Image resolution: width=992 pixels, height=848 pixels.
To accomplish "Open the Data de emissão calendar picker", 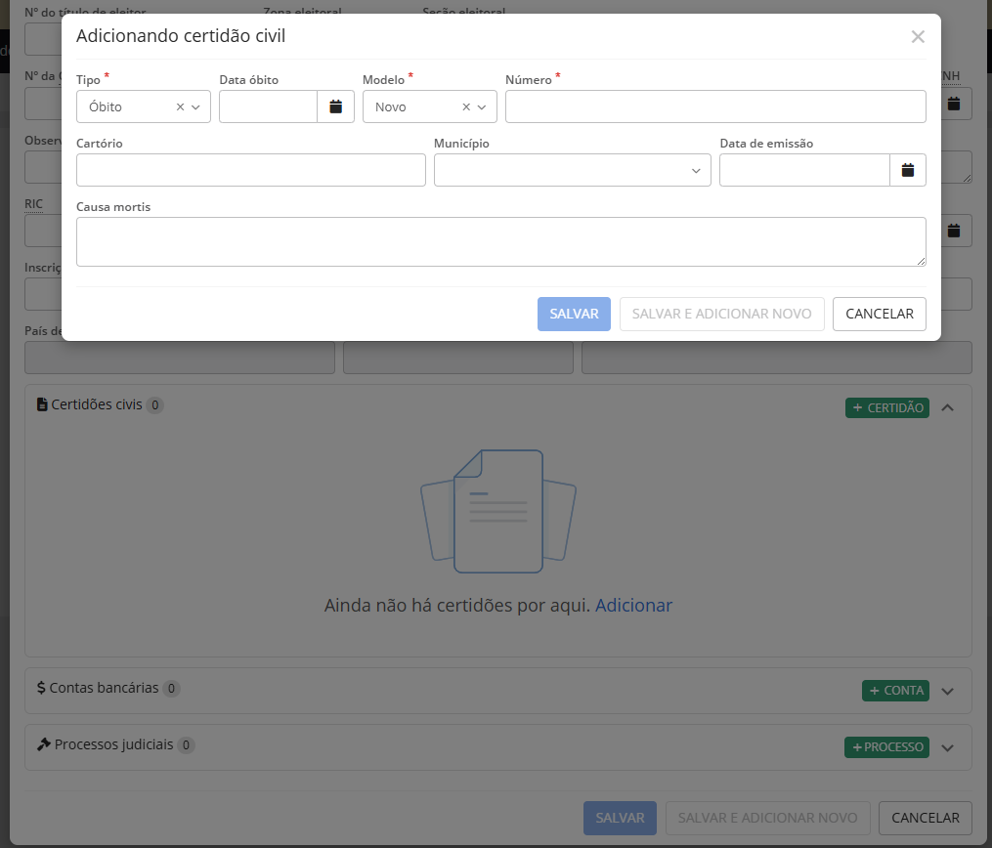I will point(907,170).
